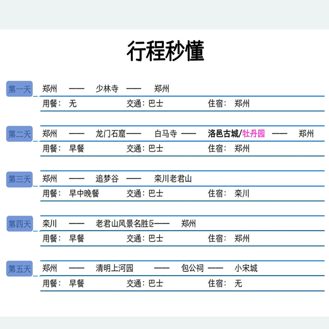Click the 第五天 day badge
Screen dimensions: 329x329
coord(19,269)
